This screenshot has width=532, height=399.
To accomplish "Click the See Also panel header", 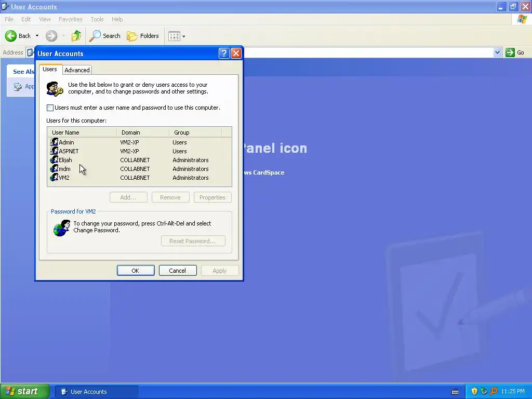I will [21, 72].
